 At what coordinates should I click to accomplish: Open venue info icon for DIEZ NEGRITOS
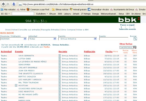click(x=60, y=91)
